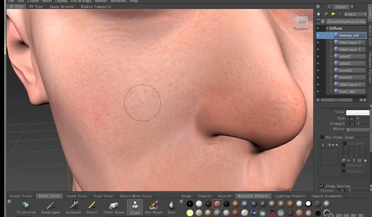This screenshot has height=217, width=372.
Task: Open the Mirror axis dropdown
Action: pos(357,129)
